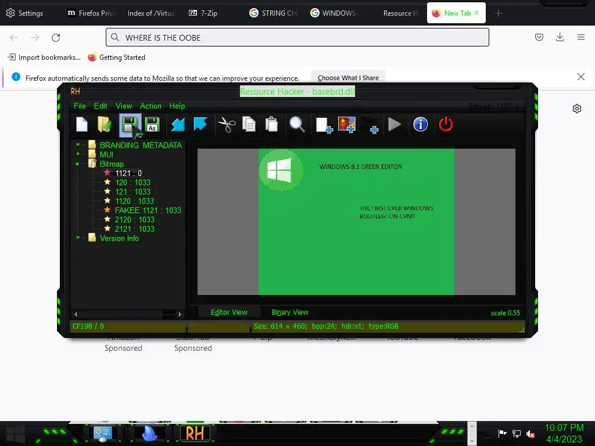Open the Getting Started bookmark
595x446 pixels.
point(116,57)
